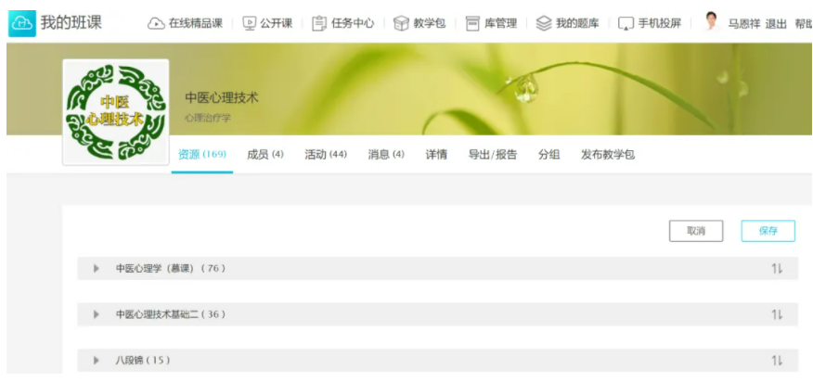This screenshot has height=382, width=813.
Task: Click the 我的班课 cloud logo icon
Action: pyautogui.click(x=21, y=23)
